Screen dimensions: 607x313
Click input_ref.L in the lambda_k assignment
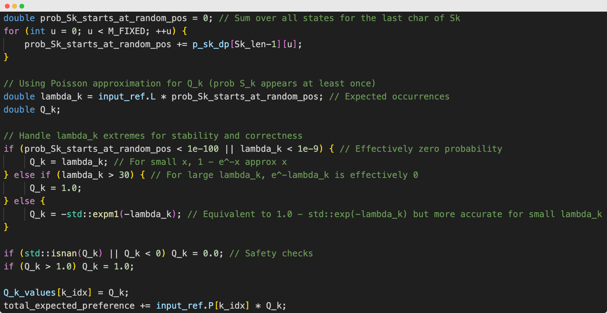coord(127,97)
